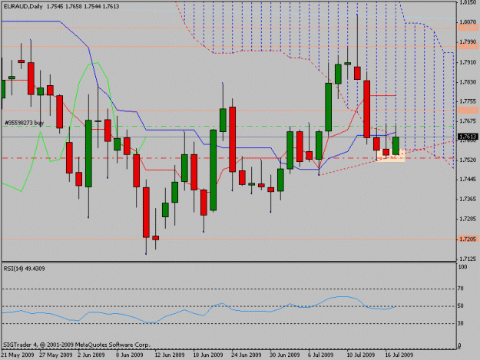
Task: Click the 12 Jun 2009 date label
Action: point(170,355)
